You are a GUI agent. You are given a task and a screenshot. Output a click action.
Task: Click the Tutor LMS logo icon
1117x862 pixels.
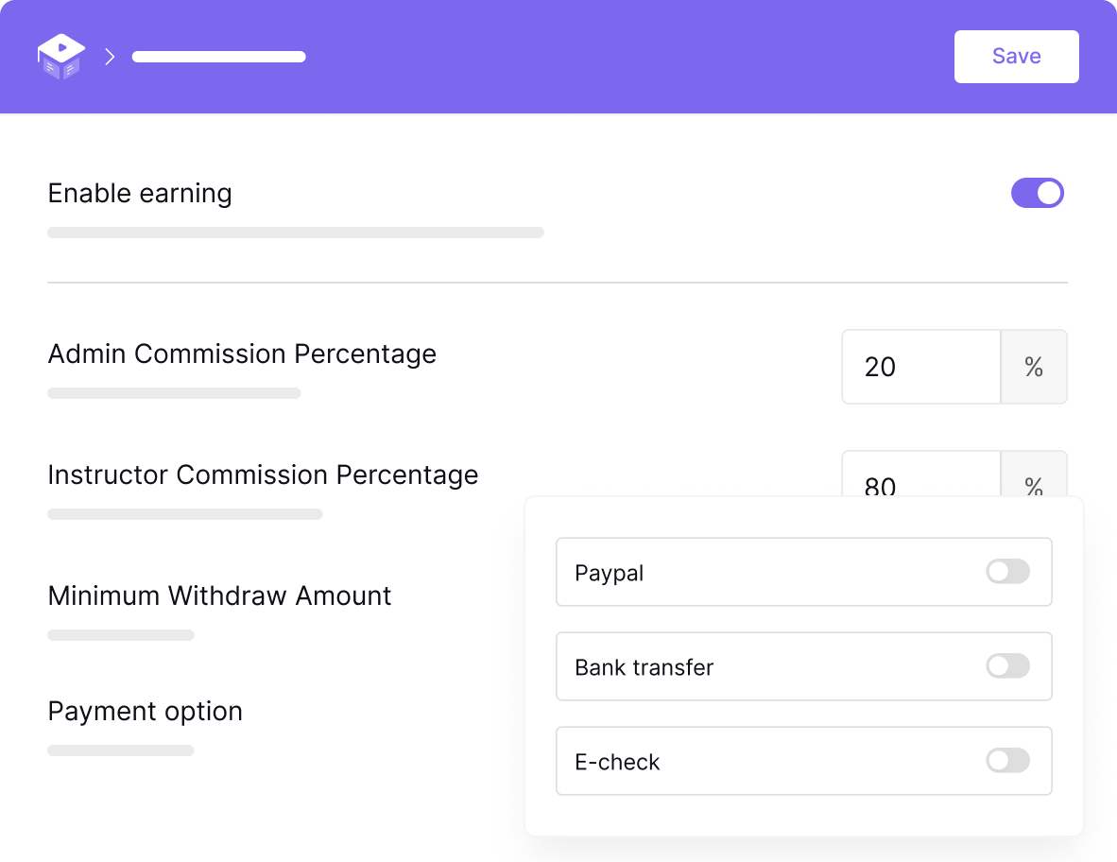point(60,57)
